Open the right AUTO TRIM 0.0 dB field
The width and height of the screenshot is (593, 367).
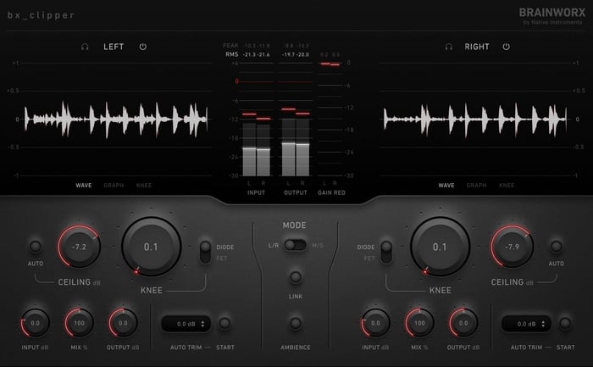(x=526, y=324)
